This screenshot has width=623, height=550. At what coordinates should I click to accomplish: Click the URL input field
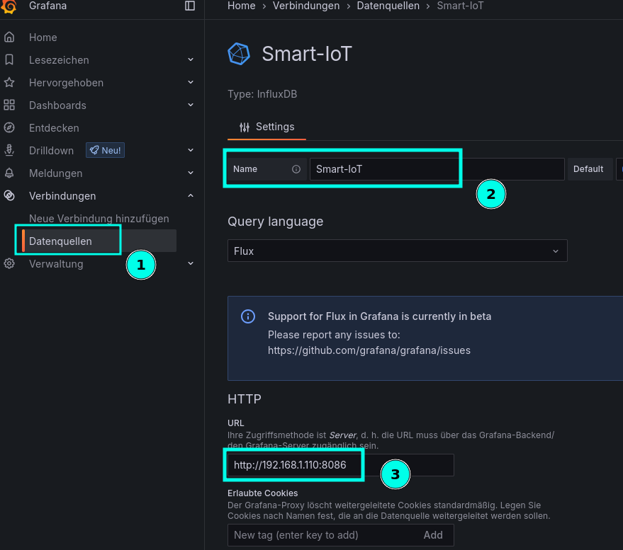pyautogui.click(x=340, y=465)
